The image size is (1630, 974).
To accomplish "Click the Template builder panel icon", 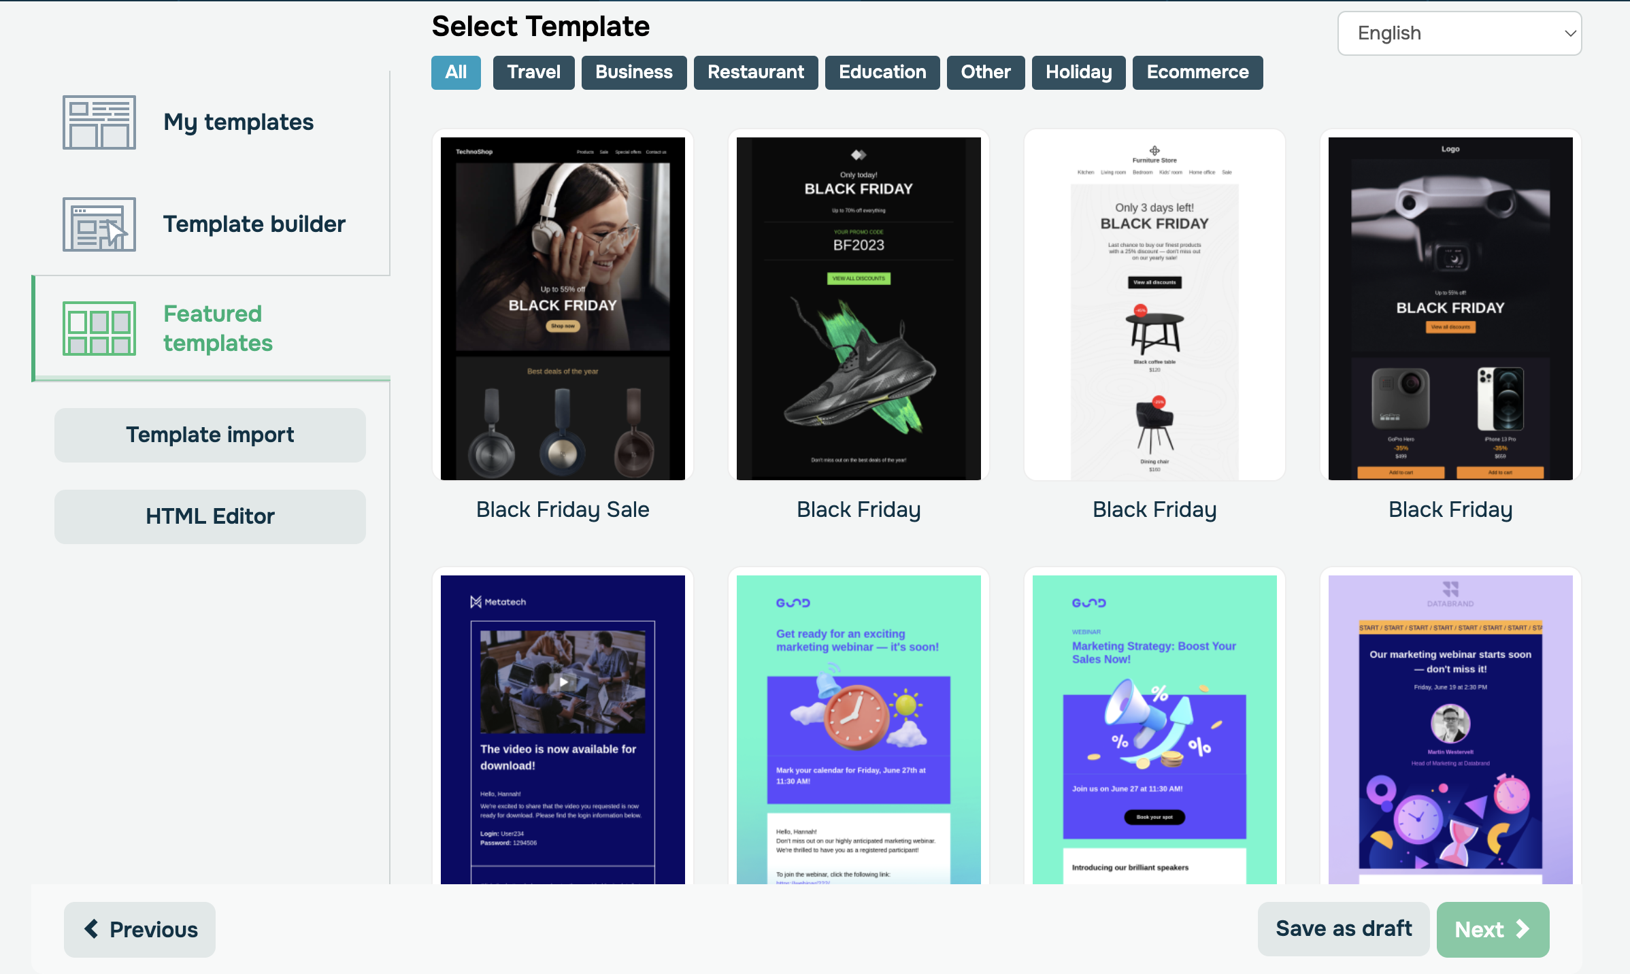I will click(x=100, y=222).
